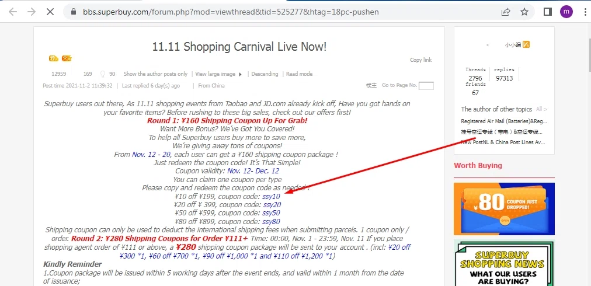Click coupon code ssy10
The height and width of the screenshot is (286, 591).
point(272,196)
